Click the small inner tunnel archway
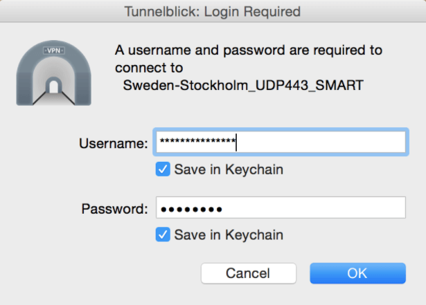The width and height of the screenshot is (426, 305). pos(54,85)
